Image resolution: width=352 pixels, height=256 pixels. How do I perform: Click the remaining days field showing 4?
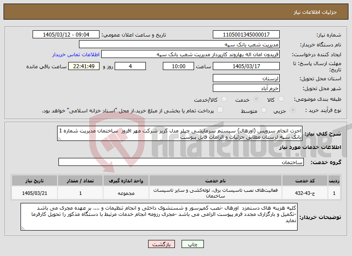pyautogui.click(x=130, y=66)
